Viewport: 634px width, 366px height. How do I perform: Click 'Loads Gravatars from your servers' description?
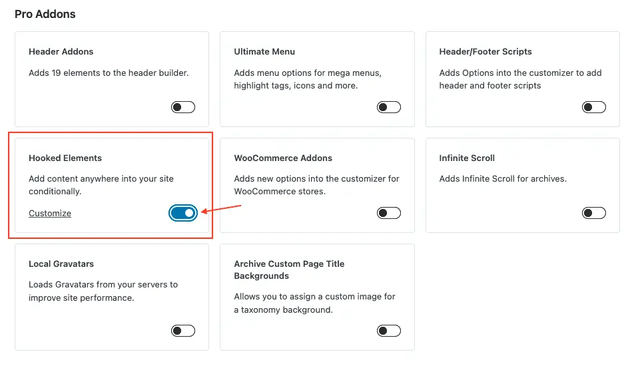[103, 291]
